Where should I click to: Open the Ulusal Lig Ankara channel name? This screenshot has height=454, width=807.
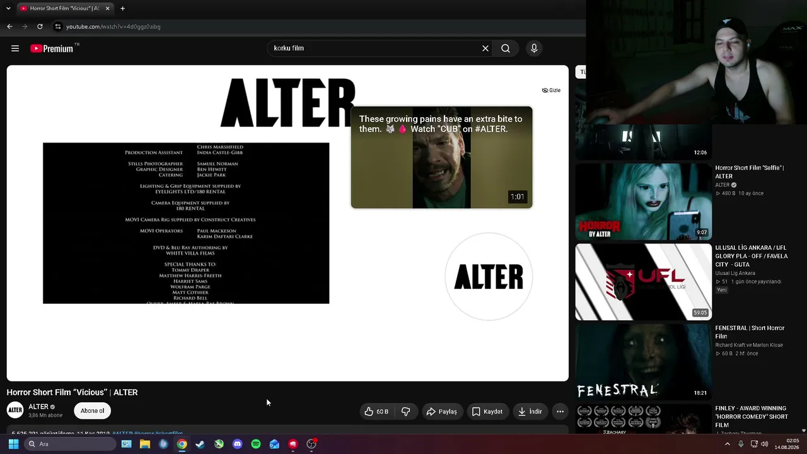click(x=735, y=273)
